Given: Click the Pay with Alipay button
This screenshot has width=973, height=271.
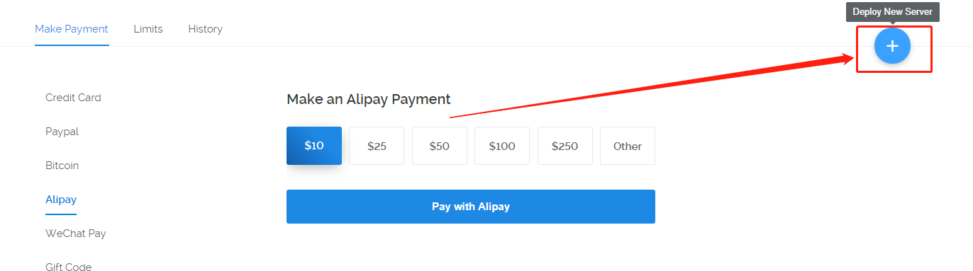Looking at the screenshot, I should (471, 207).
